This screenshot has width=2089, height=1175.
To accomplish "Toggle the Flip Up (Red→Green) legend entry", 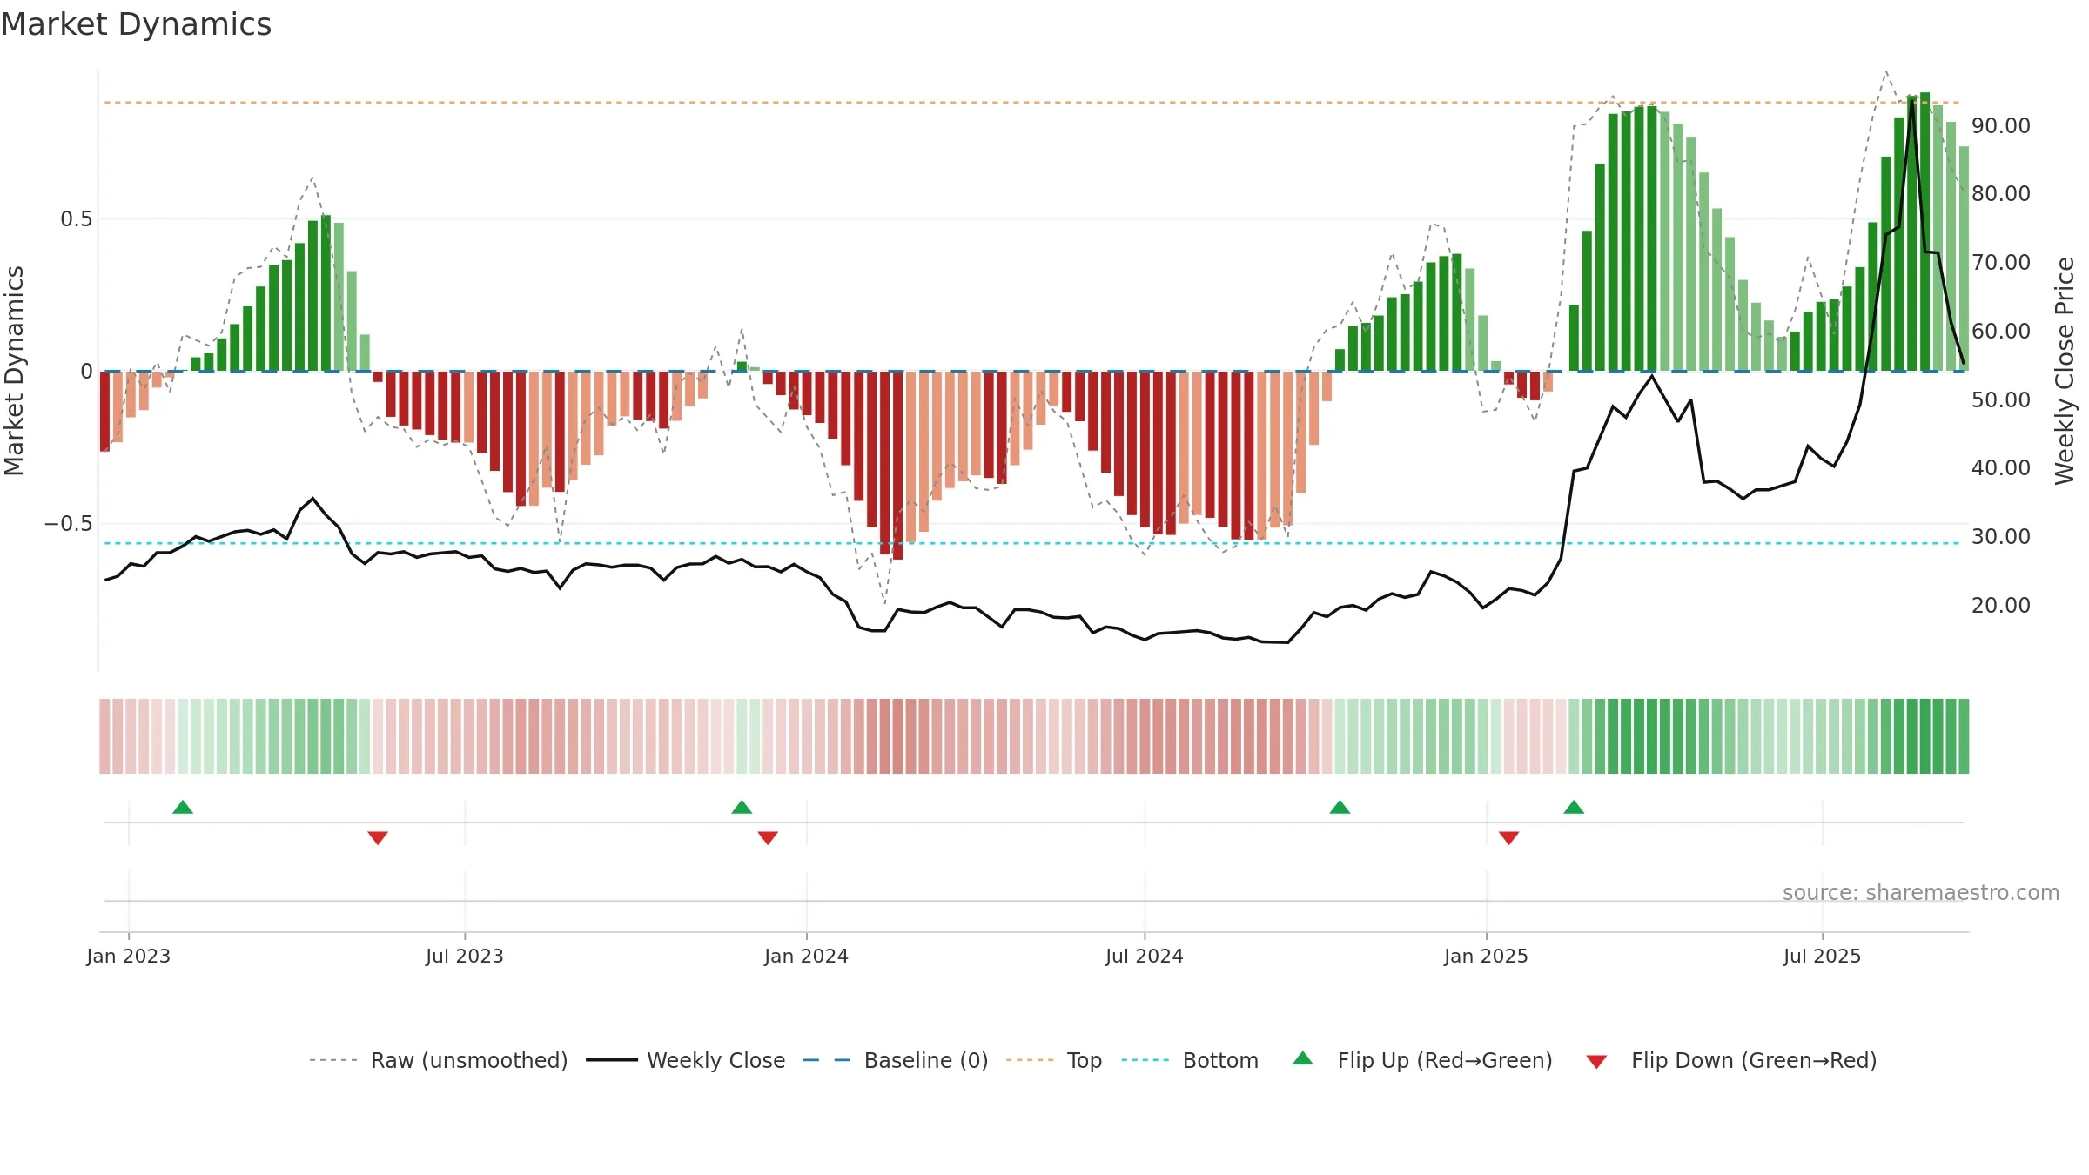I will [x=1422, y=1060].
